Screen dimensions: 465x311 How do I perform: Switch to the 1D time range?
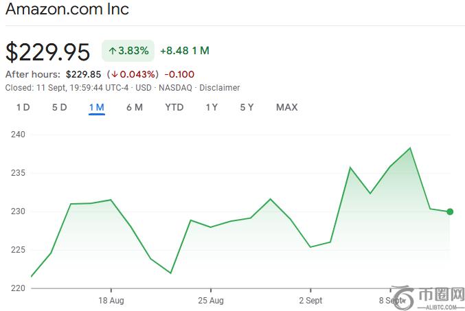point(23,107)
